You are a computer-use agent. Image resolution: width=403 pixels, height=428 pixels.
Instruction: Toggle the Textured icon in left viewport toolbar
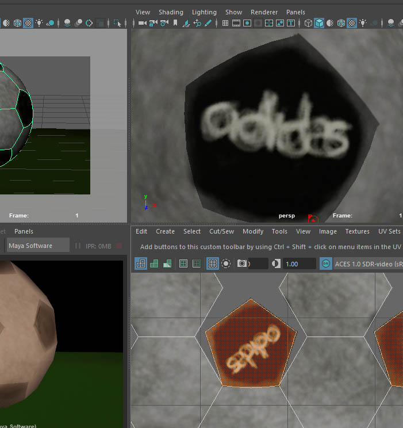pos(28,23)
